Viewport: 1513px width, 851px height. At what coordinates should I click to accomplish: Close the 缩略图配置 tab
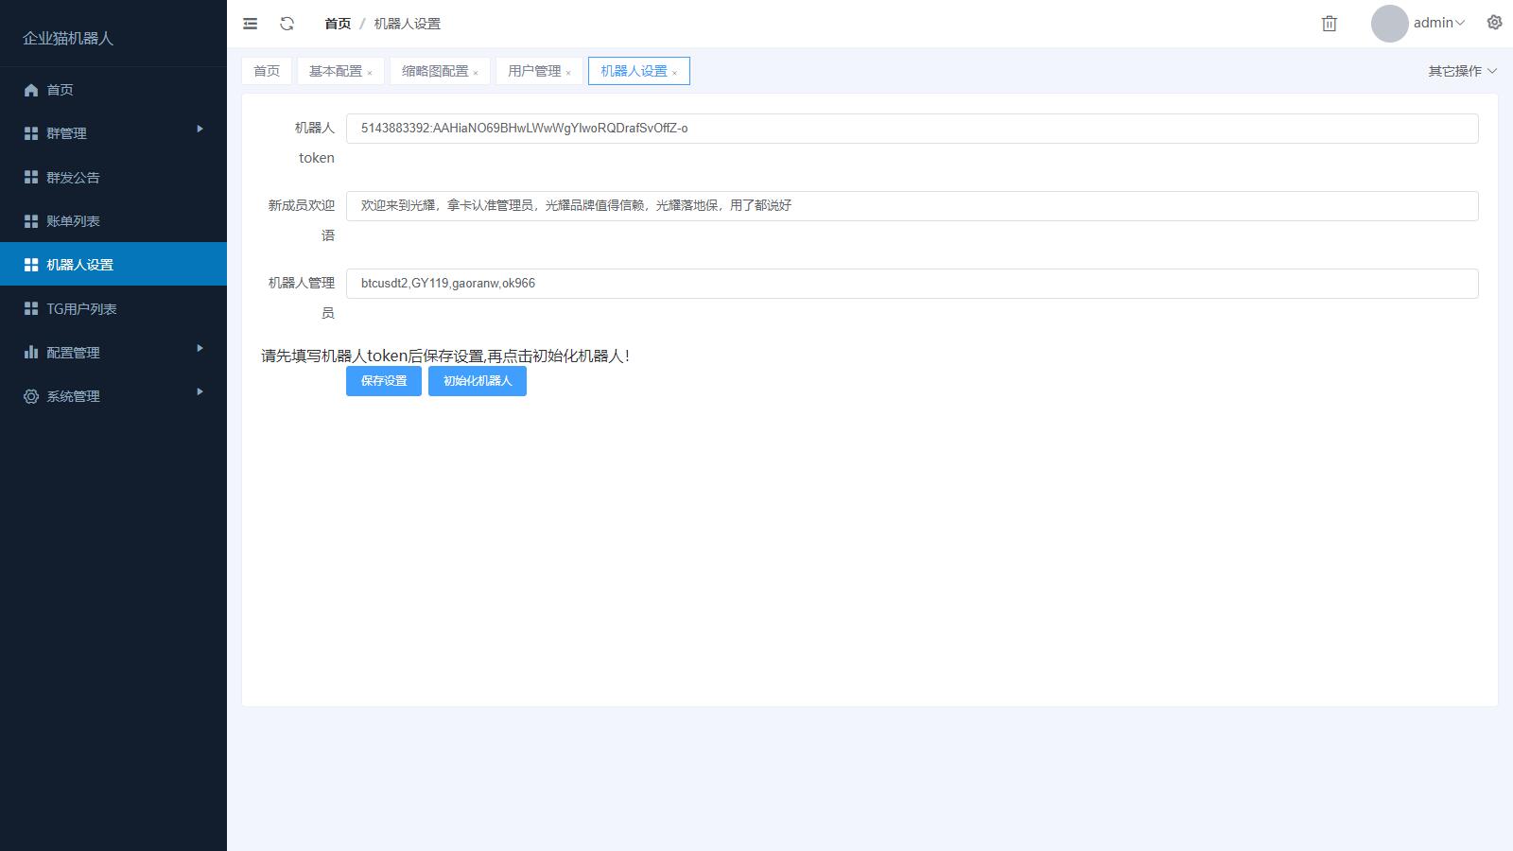(x=476, y=73)
